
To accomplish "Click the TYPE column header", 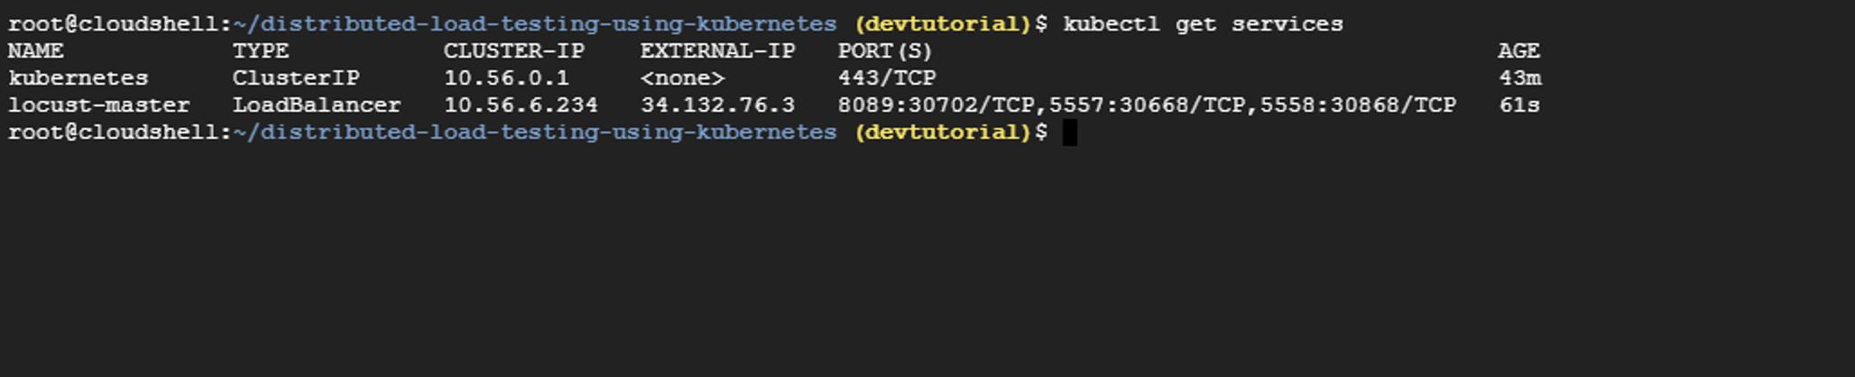I will click(x=261, y=51).
